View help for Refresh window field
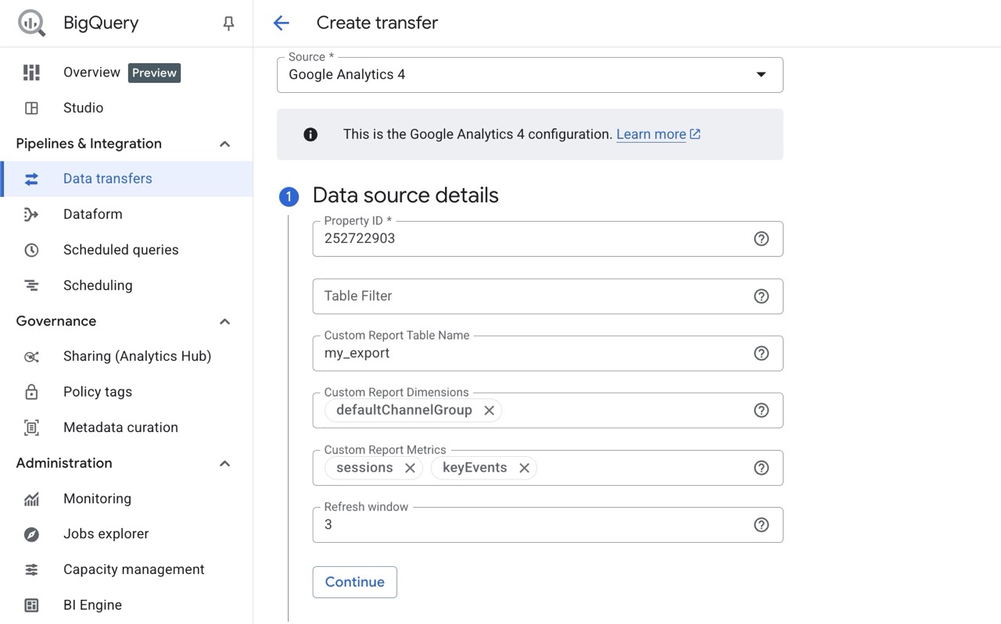1001x624 pixels. pyautogui.click(x=761, y=525)
